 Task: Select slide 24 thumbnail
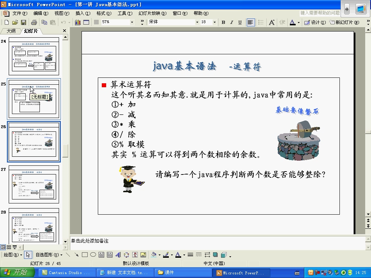(x=34, y=56)
